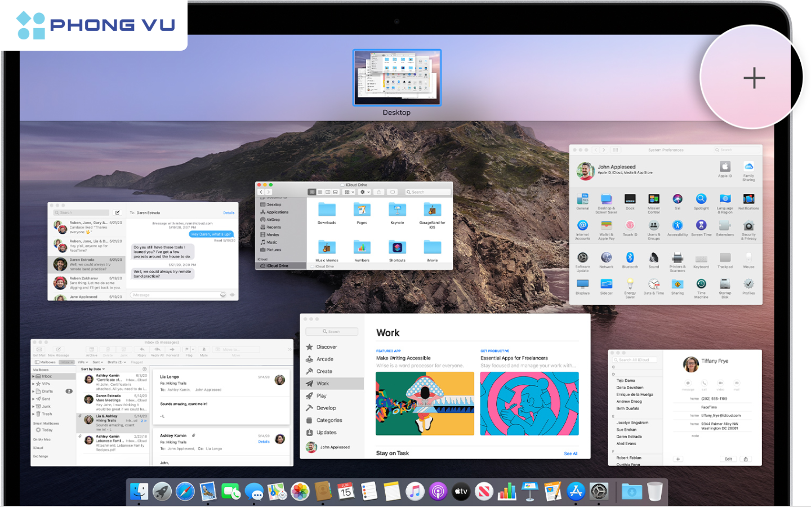Open Sidecar pane in System Preferences
The height and width of the screenshot is (507, 811).
(607, 286)
